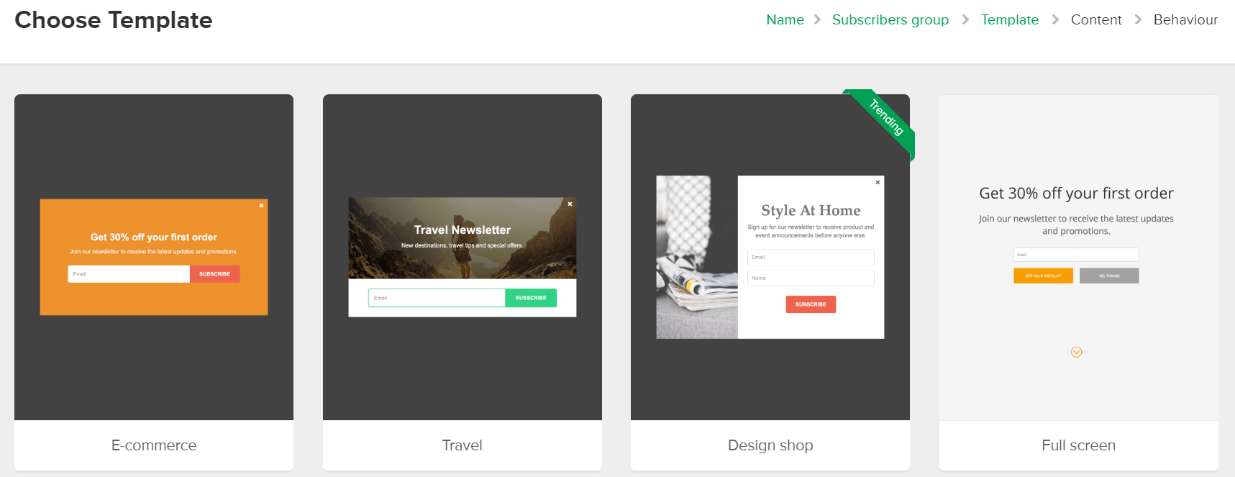Click the gray No, Thanks button
The width and height of the screenshot is (1235, 477).
1109,276
